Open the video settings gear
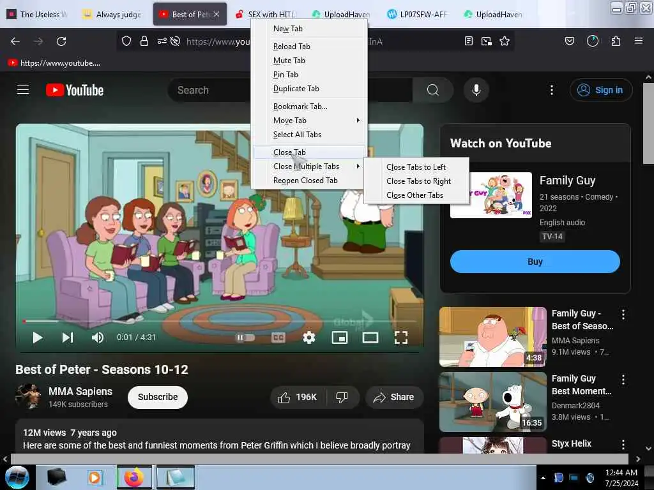The height and width of the screenshot is (490, 654). click(x=309, y=338)
